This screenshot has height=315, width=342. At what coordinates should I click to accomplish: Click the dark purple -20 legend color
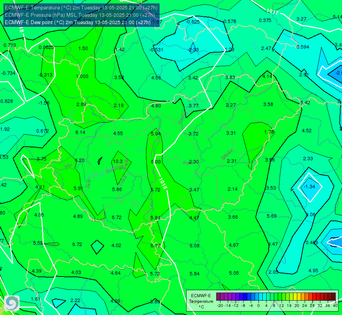tap(218, 297)
